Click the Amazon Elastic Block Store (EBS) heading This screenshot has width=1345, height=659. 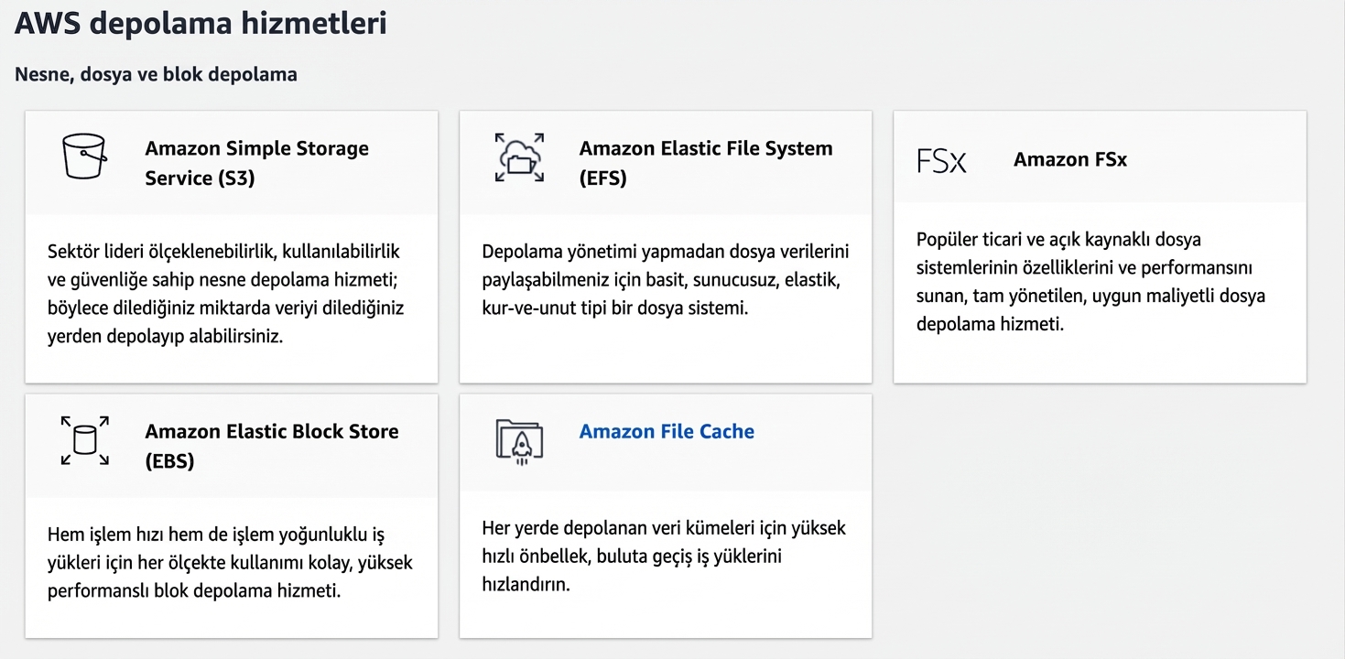(271, 446)
